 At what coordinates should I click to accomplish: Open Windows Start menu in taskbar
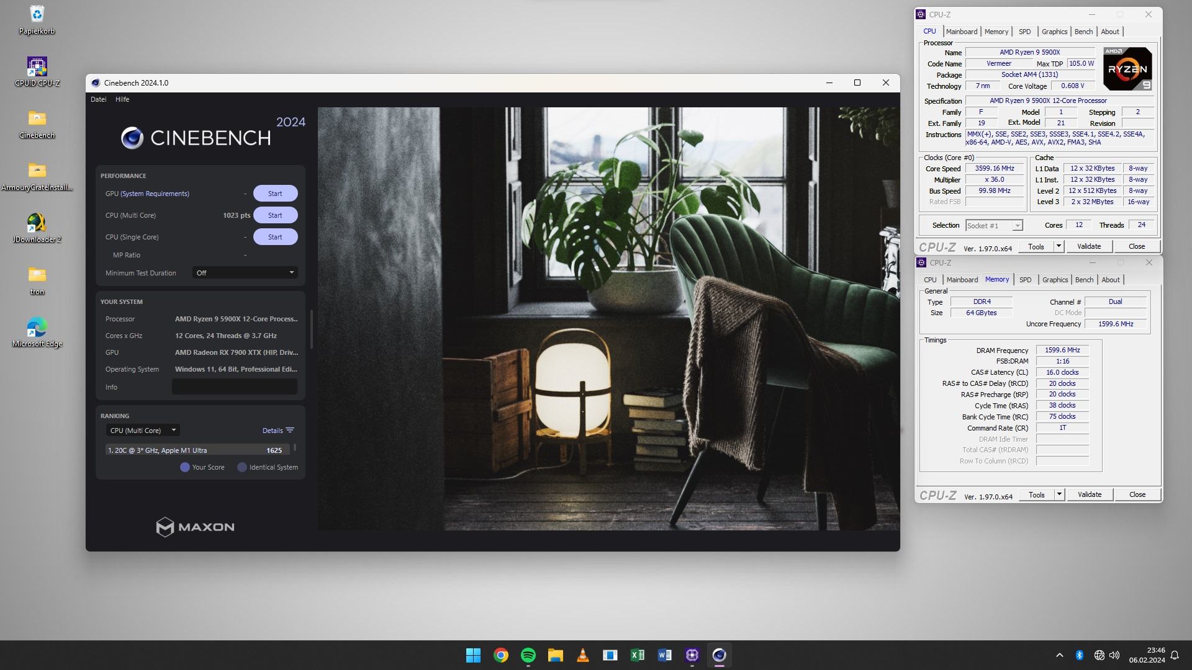pos(473,655)
